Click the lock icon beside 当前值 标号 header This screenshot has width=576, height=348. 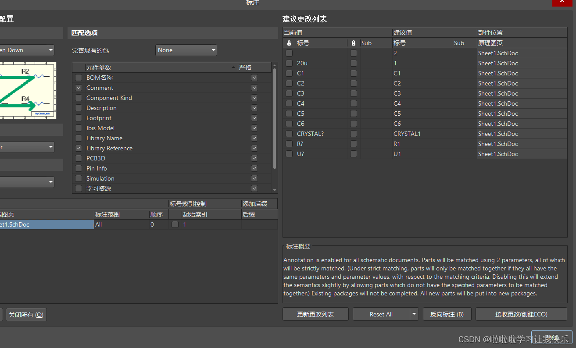click(x=289, y=43)
